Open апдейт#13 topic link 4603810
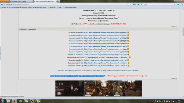The height and width of the screenshot is (103, 184). [x=106, y=66]
